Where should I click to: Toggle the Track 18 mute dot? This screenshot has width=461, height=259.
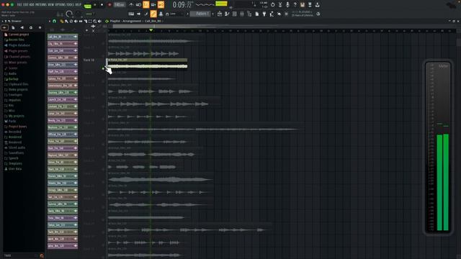tap(103, 68)
